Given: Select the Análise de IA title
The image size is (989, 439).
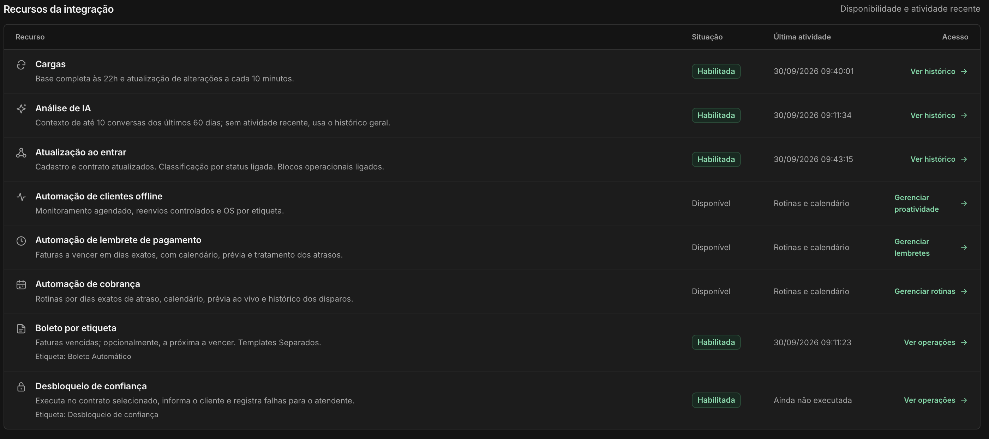Looking at the screenshot, I should point(63,109).
